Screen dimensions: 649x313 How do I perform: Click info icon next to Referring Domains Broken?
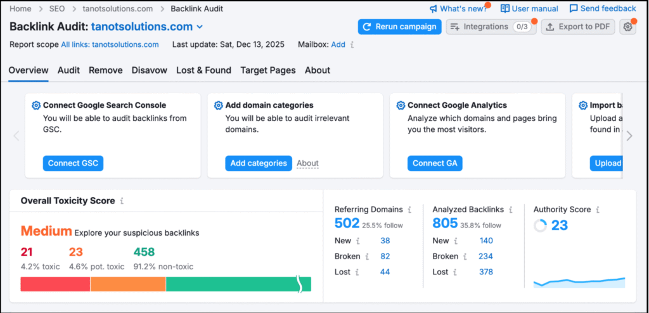click(367, 257)
